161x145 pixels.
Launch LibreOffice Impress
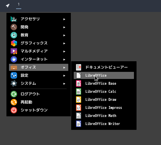tap(104, 108)
